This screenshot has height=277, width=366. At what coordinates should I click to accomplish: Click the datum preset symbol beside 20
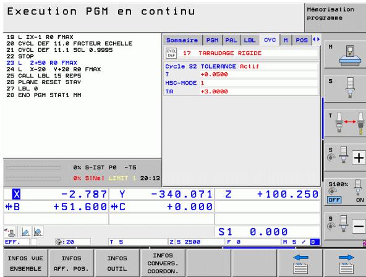[58, 242]
